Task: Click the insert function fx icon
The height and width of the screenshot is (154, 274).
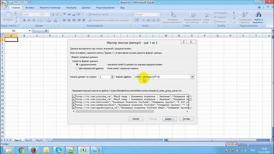Action: tap(46, 30)
